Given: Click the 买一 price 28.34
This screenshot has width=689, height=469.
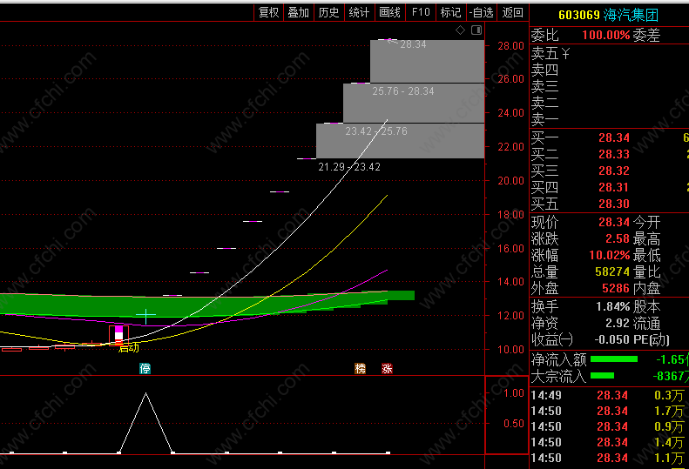Looking at the screenshot, I should (614, 137).
